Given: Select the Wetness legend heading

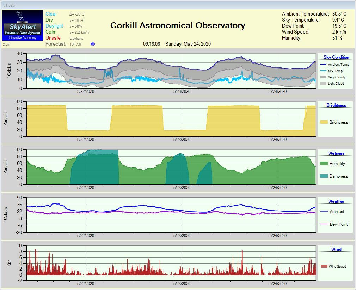Looking at the screenshot, I should pyautogui.click(x=336, y=153).
